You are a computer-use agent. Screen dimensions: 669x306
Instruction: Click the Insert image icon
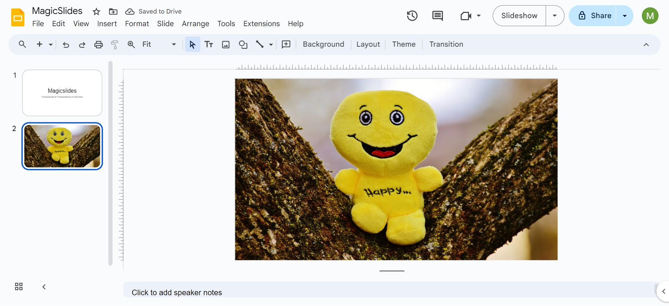pos(226,45)
